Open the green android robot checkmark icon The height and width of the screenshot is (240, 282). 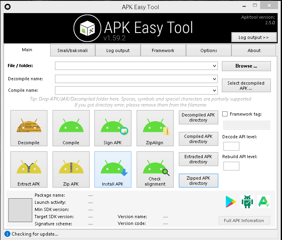[x=247, y=201]
